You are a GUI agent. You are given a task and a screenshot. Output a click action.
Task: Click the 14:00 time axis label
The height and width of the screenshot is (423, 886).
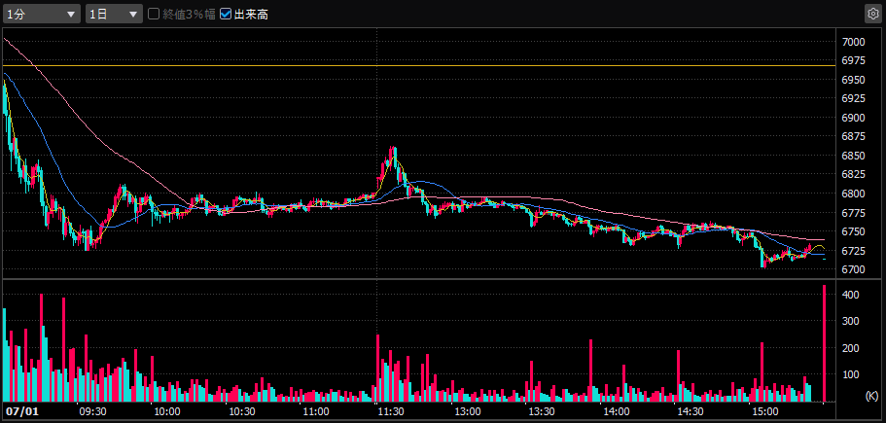click(x=617, y=411)
